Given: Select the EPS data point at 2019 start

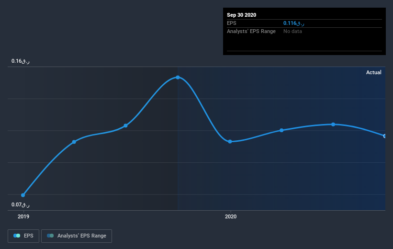Looking at the screenshot, I should [23, 195].
